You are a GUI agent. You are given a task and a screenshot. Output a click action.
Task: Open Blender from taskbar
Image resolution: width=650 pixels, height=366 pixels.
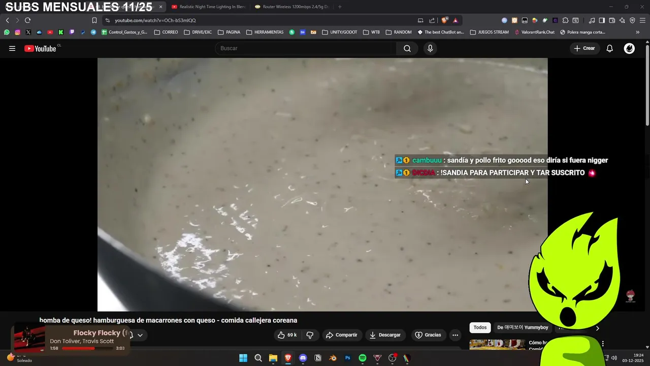(333, 358)
